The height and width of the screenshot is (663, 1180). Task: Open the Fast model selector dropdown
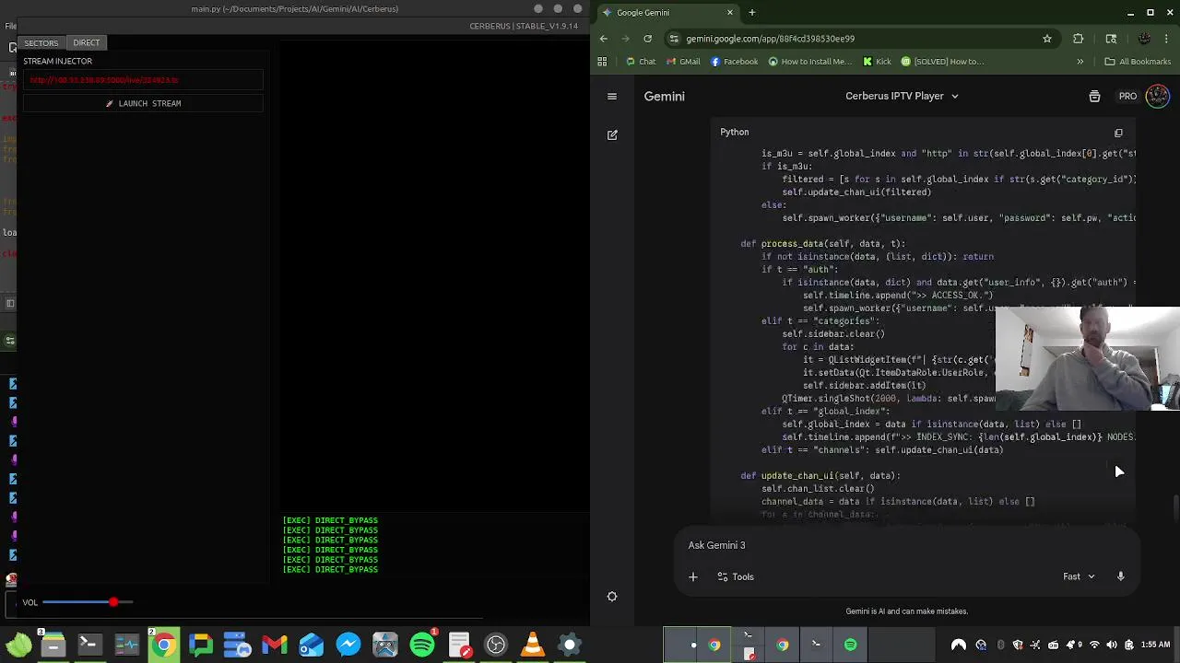(x=1079, y=576)
